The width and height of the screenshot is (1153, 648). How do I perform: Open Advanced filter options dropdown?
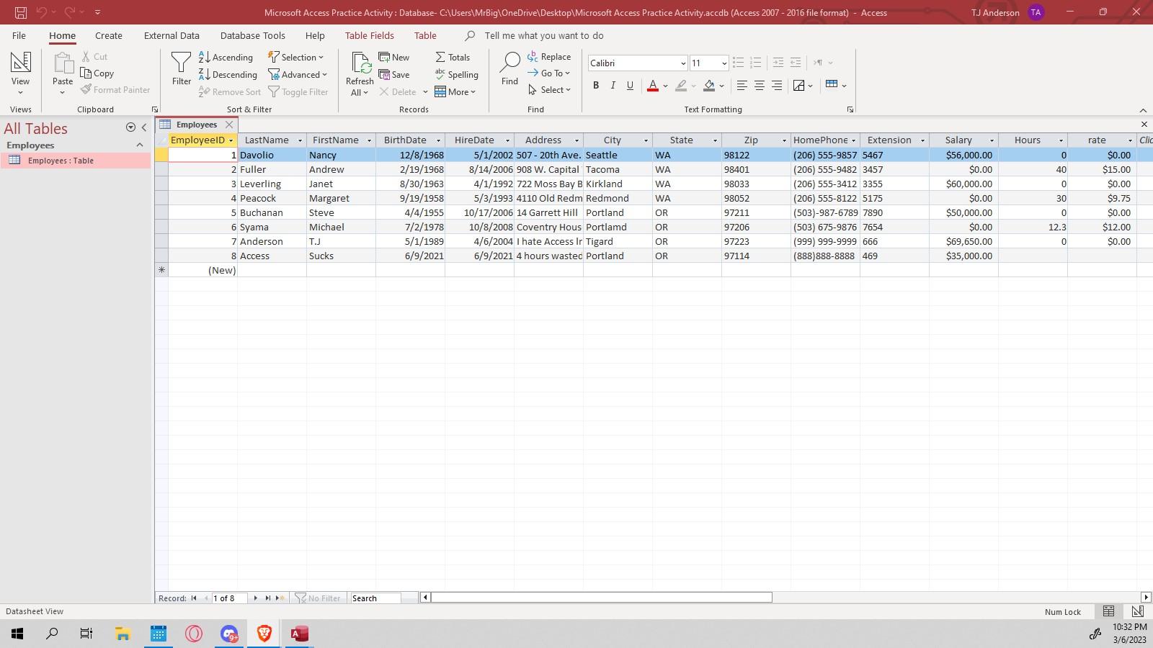(x=298, y=74)
